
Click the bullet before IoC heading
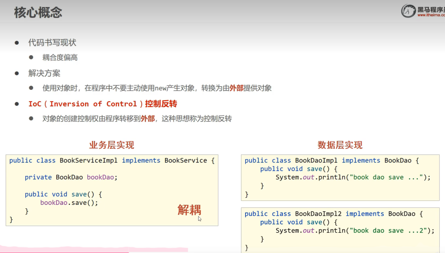(17, 104)
